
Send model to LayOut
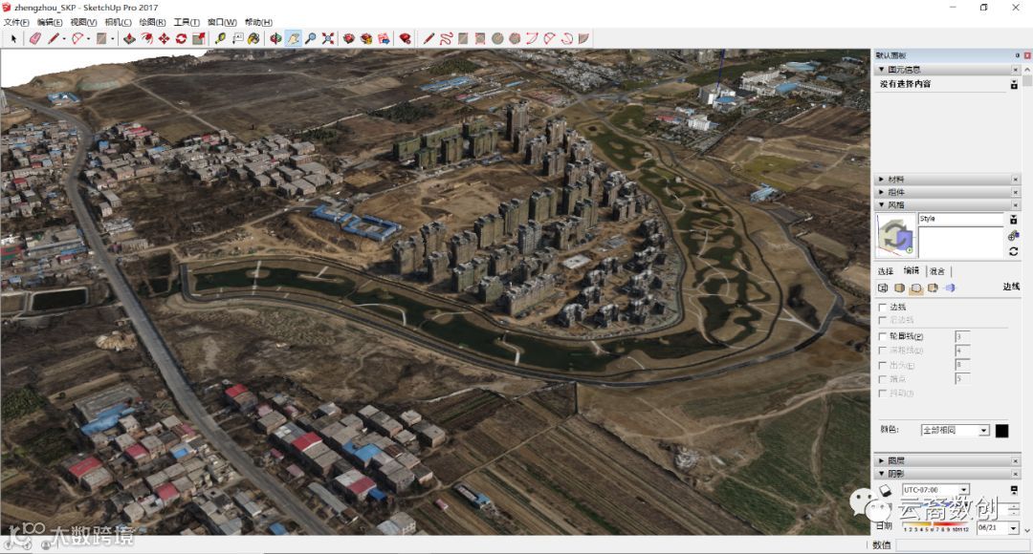(x=384, y=39)
